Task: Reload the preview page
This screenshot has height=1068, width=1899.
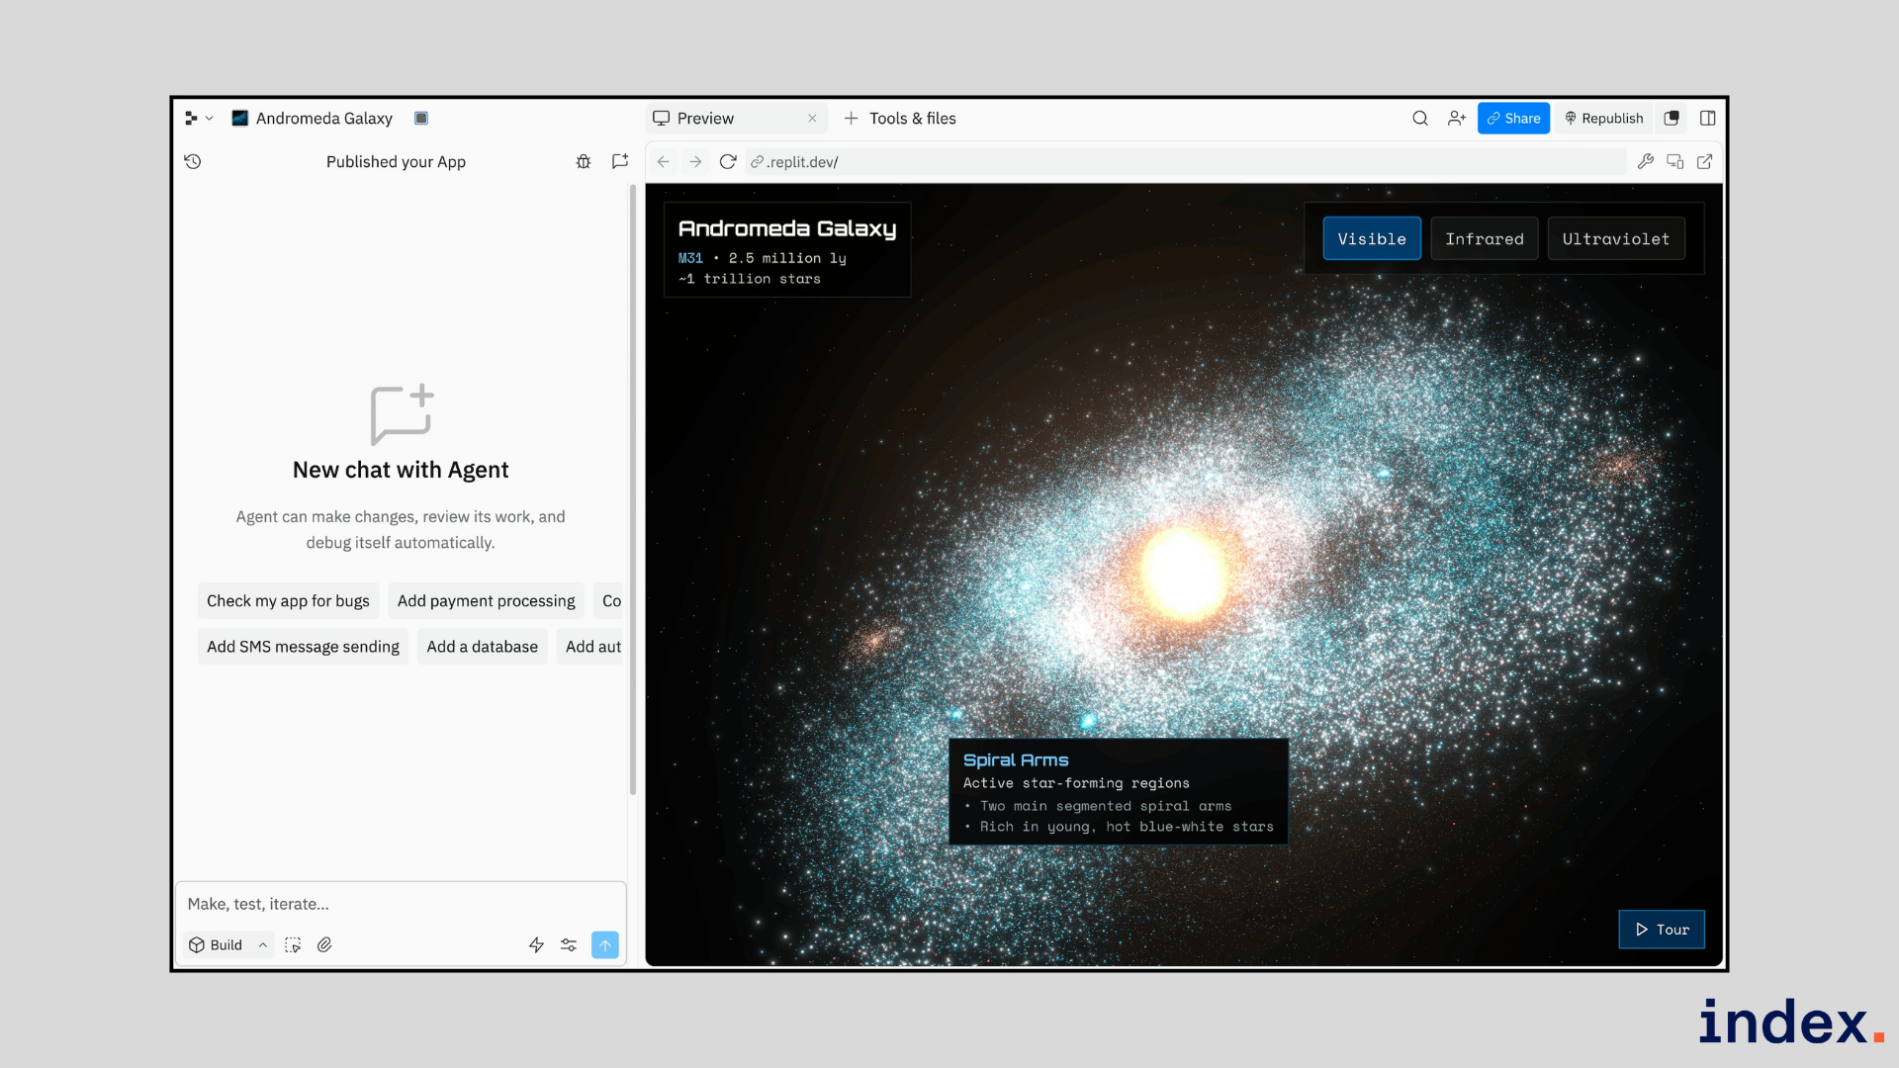Action: click(728, 161)
